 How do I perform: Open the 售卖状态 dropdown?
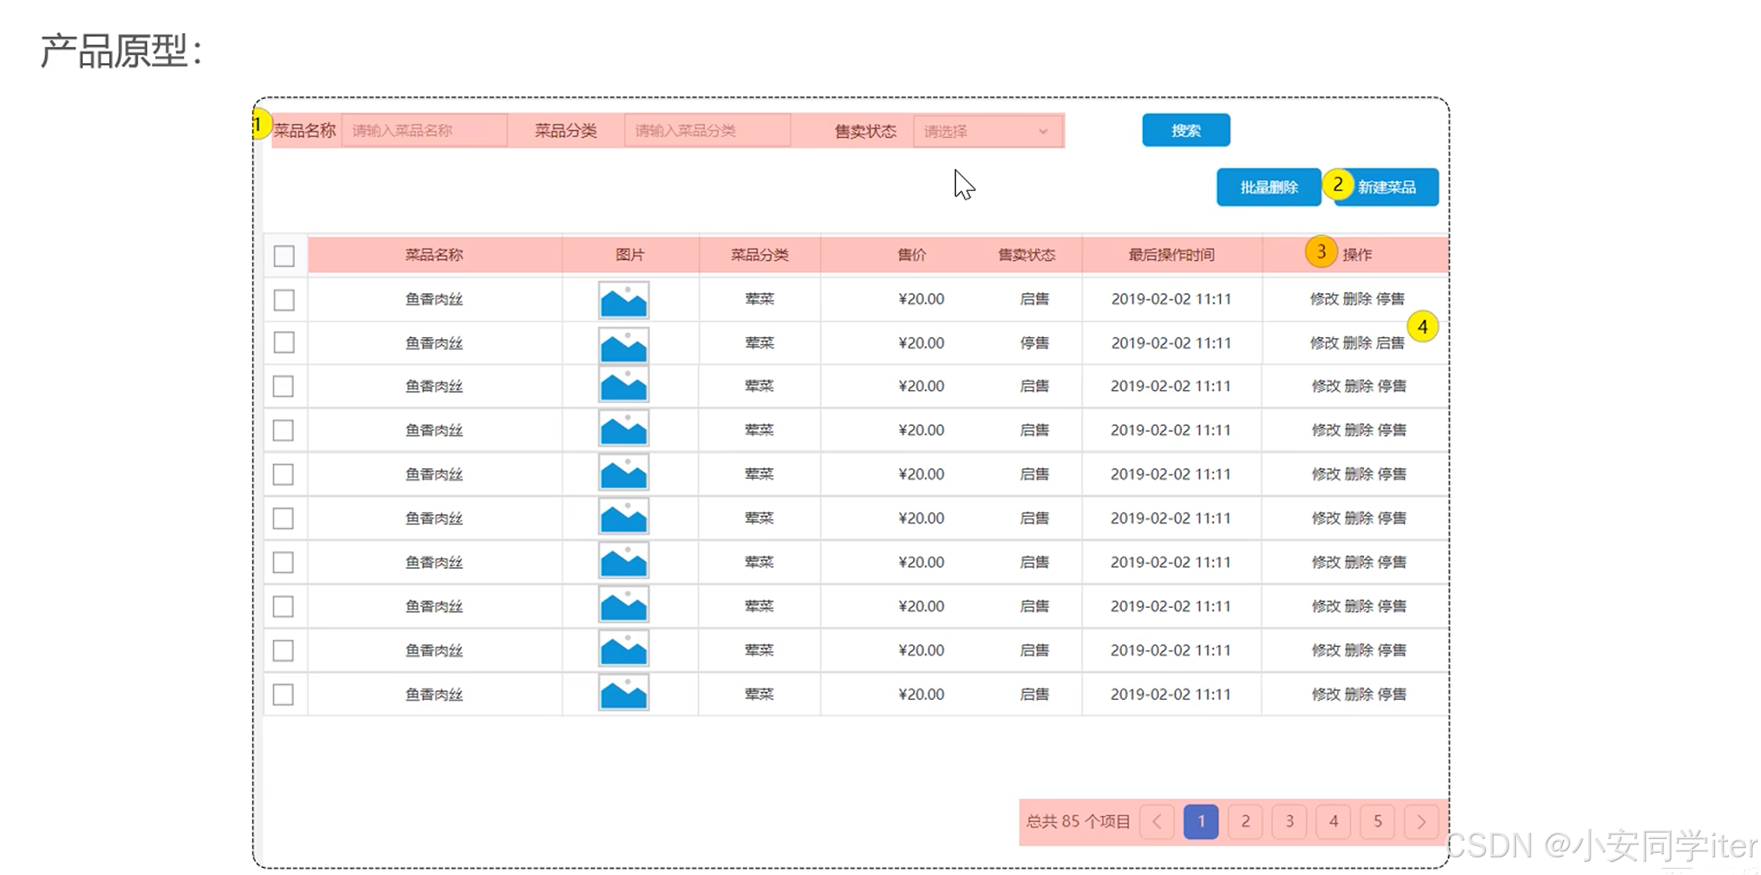977,131
